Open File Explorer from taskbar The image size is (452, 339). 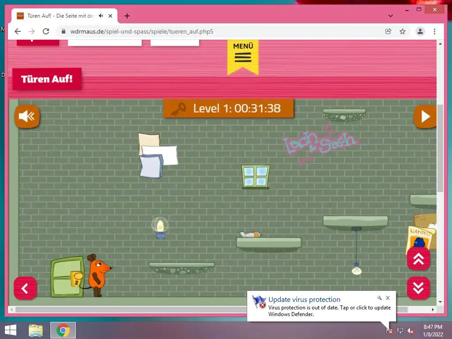[x=36, y=330]
